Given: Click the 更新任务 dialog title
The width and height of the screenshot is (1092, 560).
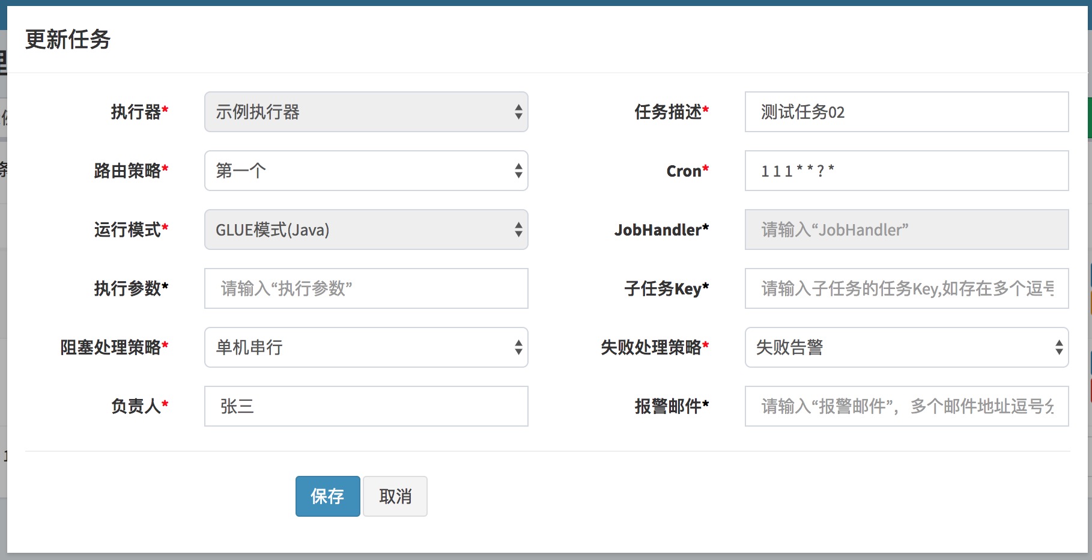Looking at the screenshot, I should pos(68,40).
